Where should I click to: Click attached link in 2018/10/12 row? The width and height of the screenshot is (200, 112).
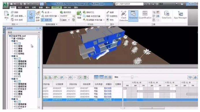pos(108,91)
